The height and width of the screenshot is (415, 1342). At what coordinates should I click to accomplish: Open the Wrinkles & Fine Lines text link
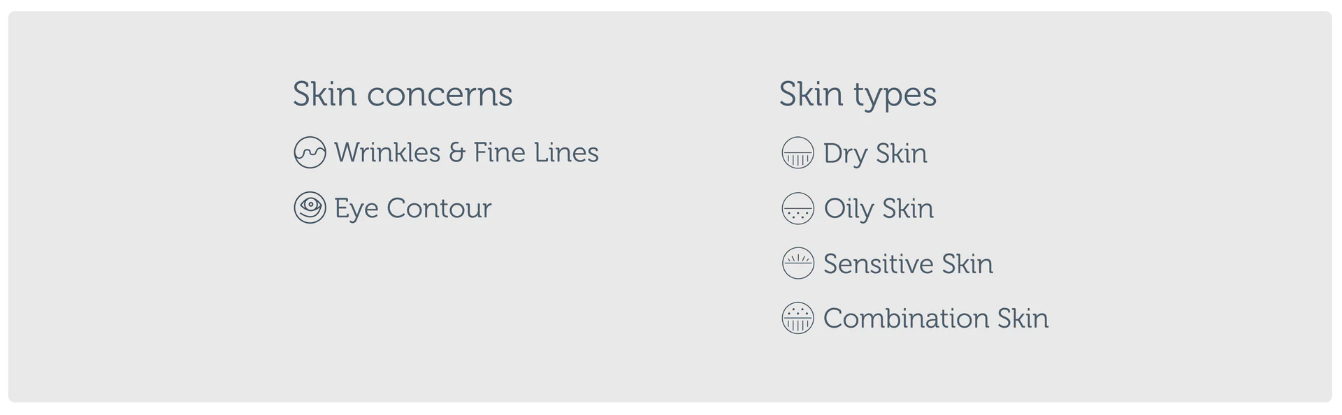click(x=466, y=152)
